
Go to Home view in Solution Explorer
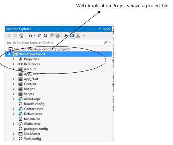point(21,36)
